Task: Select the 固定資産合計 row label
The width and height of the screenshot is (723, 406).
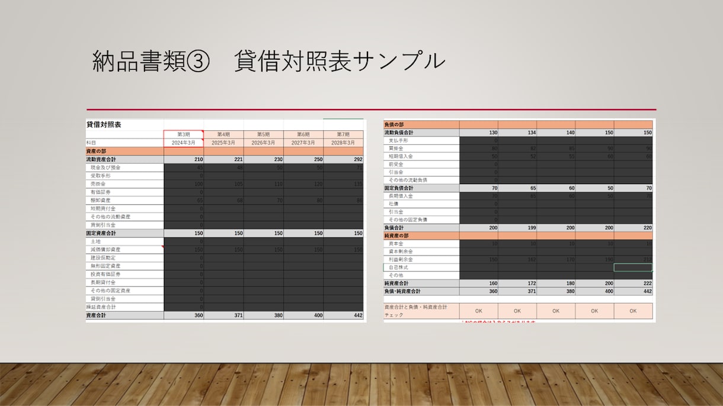Action: [125, 233]
